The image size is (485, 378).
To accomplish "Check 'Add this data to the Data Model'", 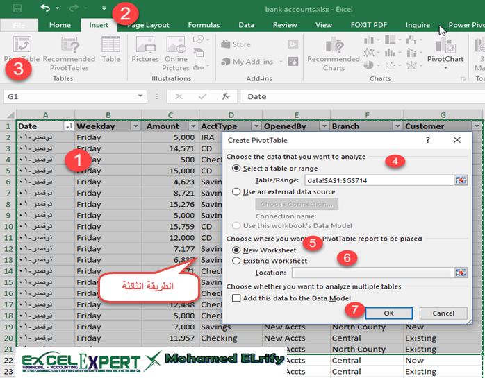I will coord(236,298).
